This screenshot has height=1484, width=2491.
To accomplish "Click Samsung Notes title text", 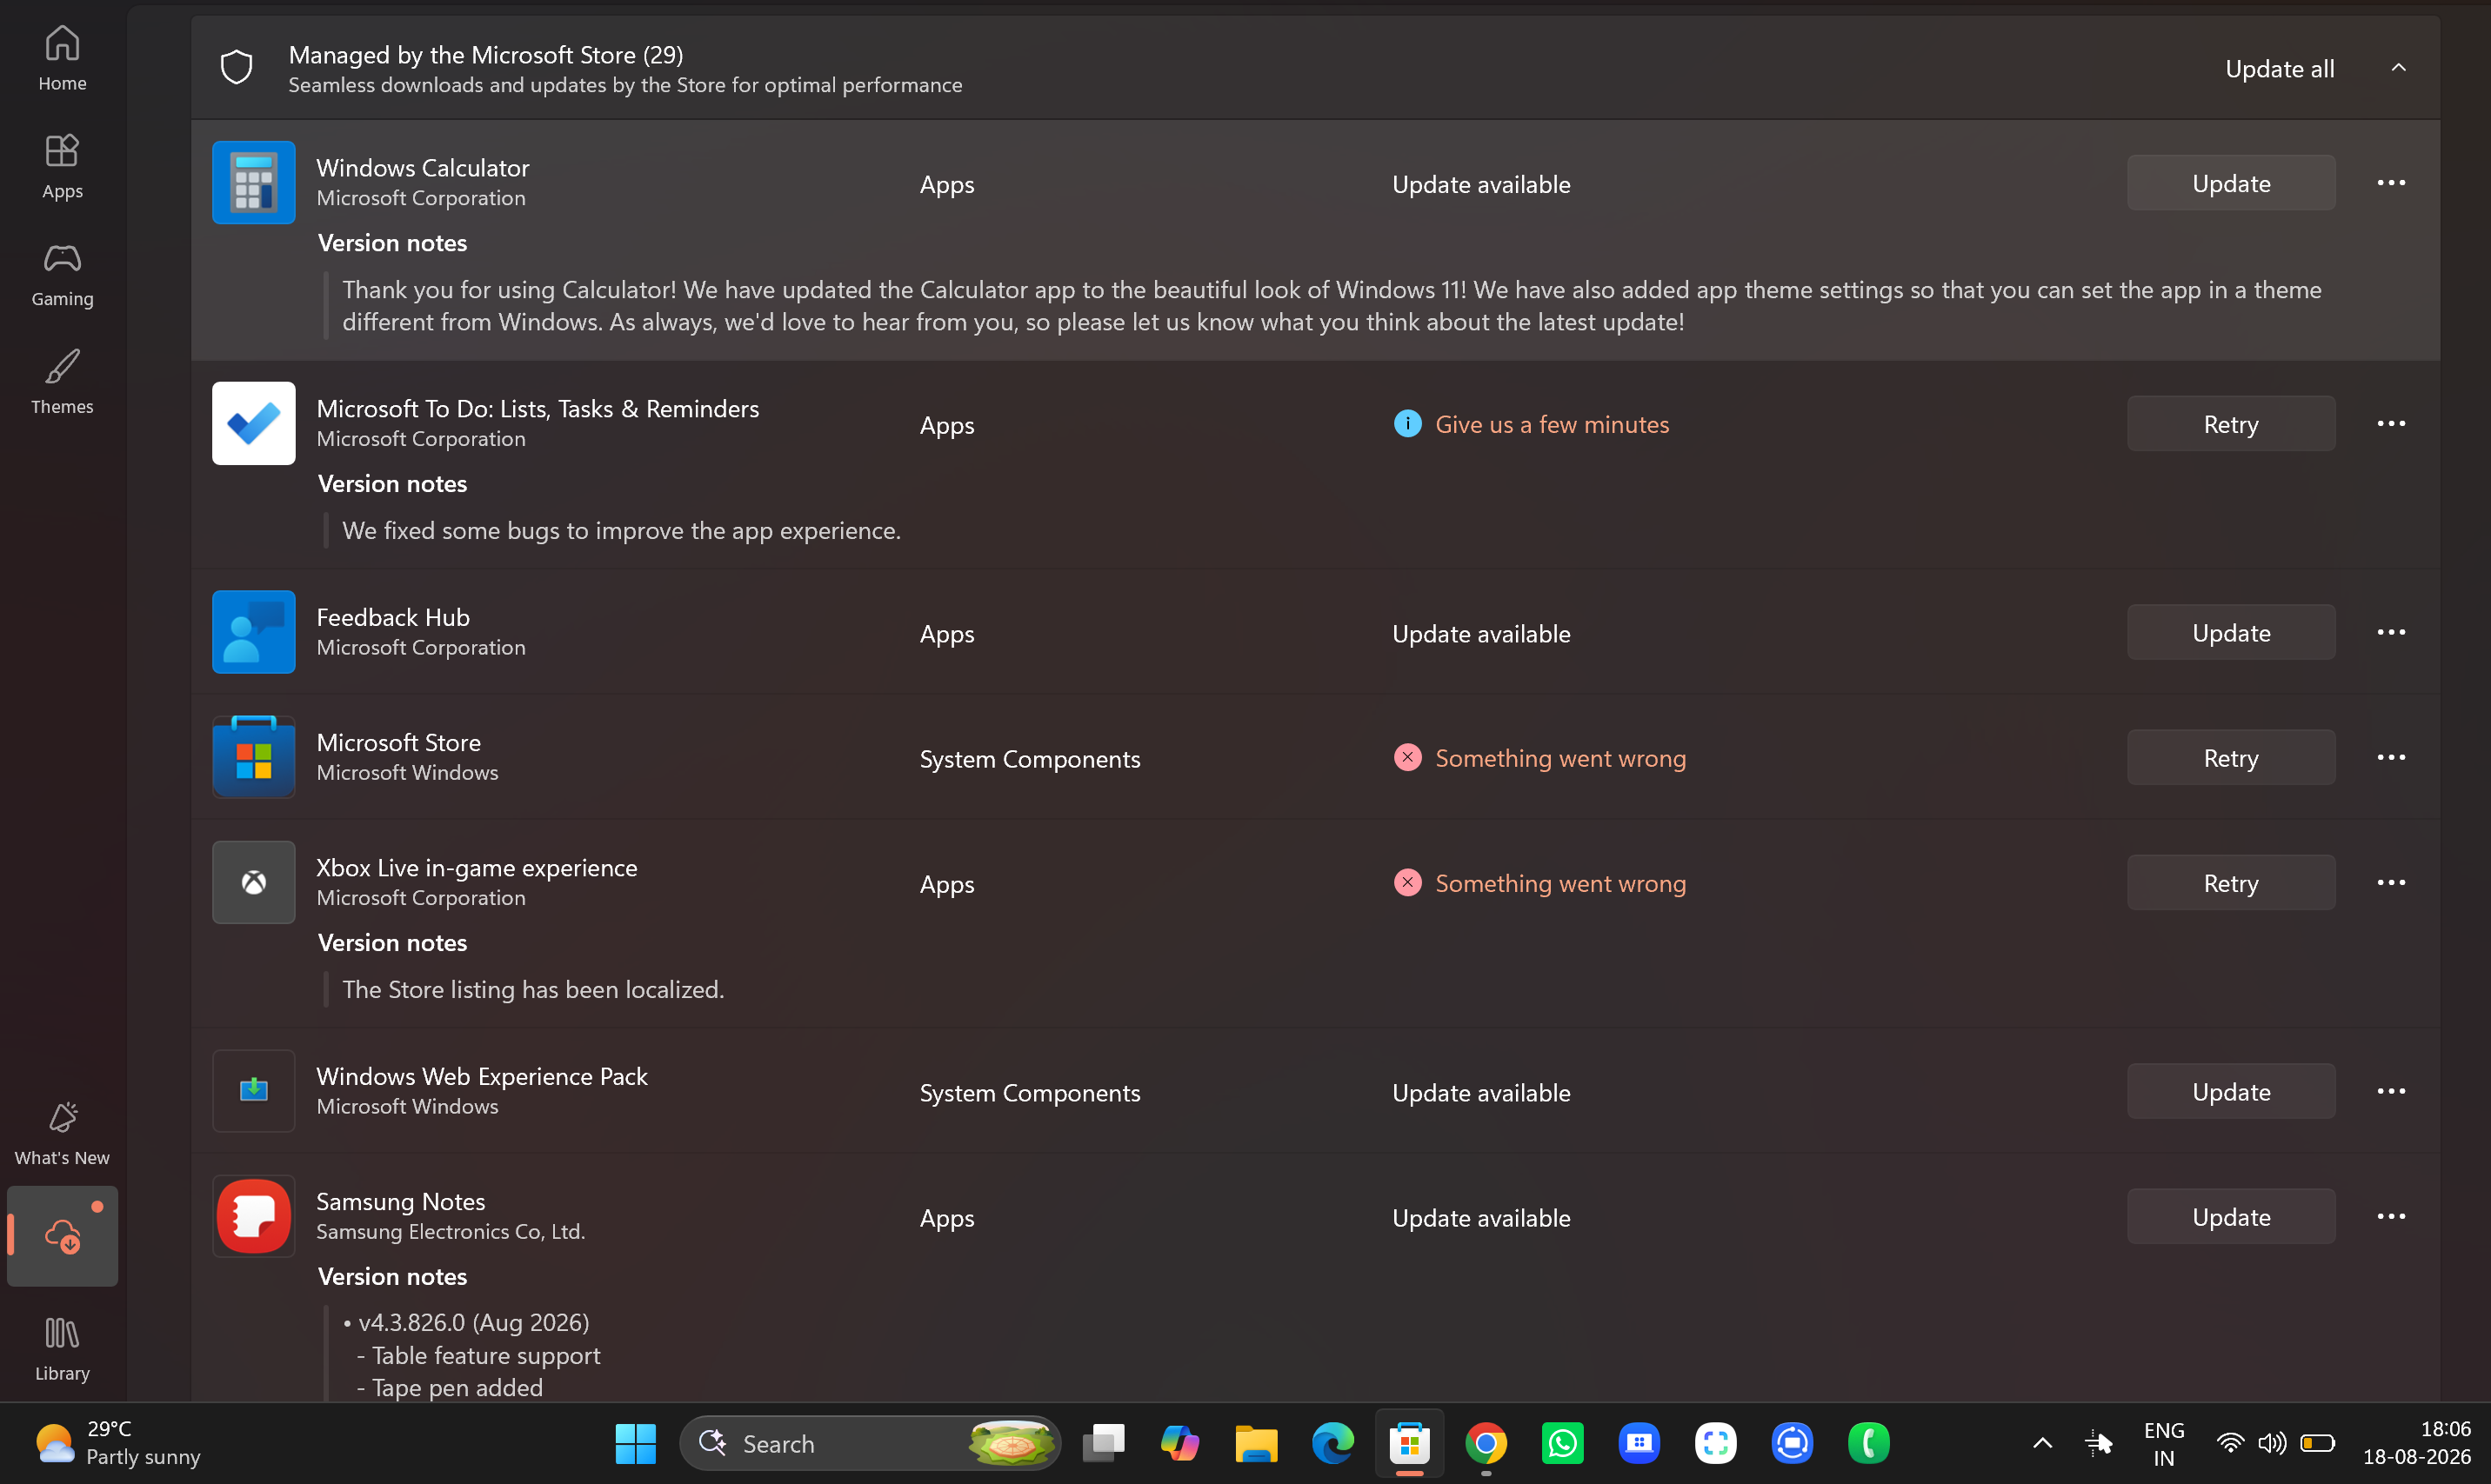I will tap(401, 1201).
